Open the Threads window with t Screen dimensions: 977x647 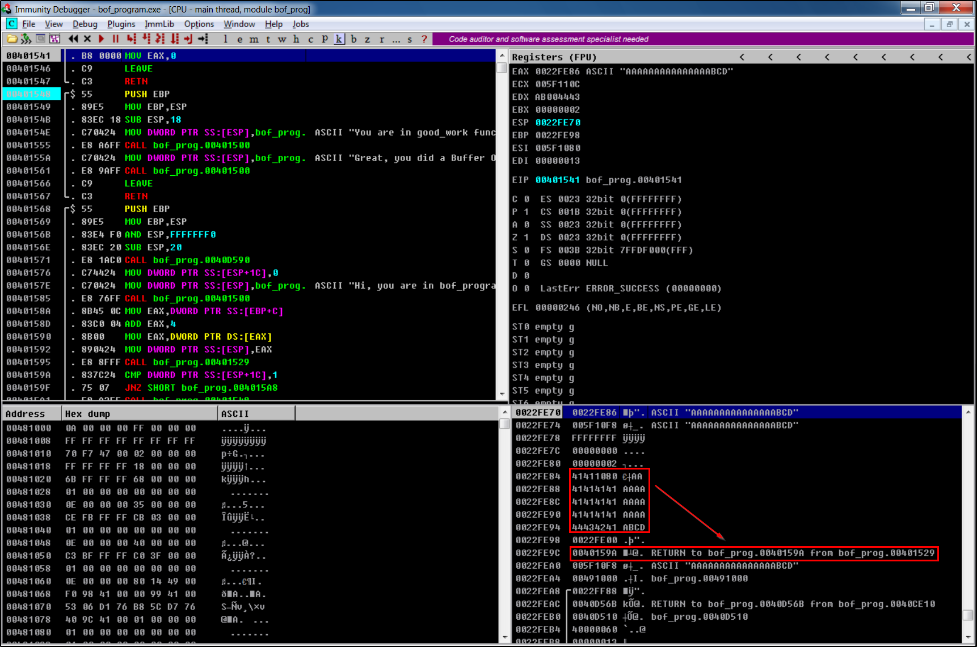pos(268,39)
